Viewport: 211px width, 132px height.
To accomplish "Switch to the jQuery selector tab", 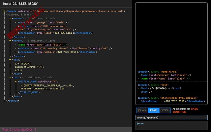I will [x=142, y=110].
